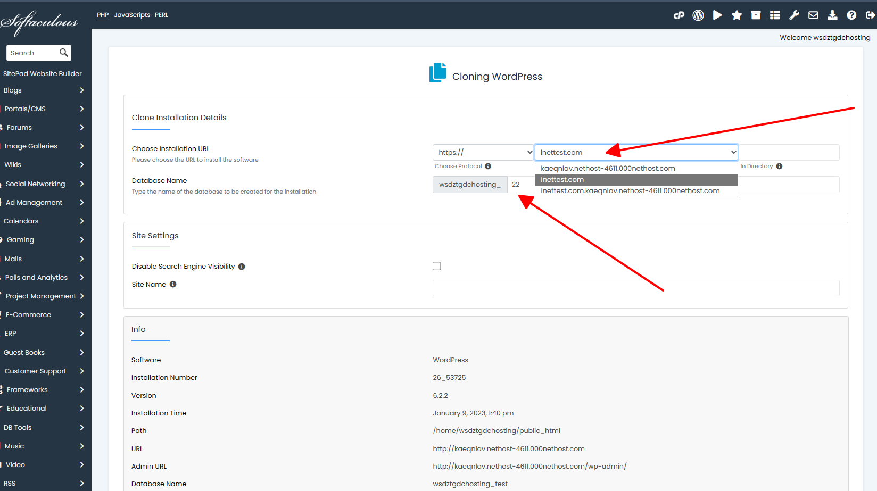877x491 pixels.
Task: Click the In Directory input field
Action: pyautogui.click(x=789, y=152)
